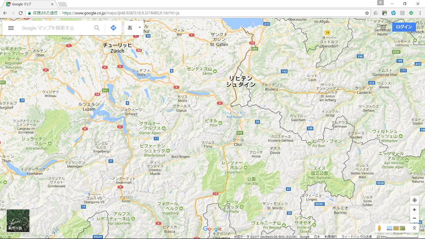Open the Google Maps hamburger menu
The image size is (425, 239).
tap(11, 28)
